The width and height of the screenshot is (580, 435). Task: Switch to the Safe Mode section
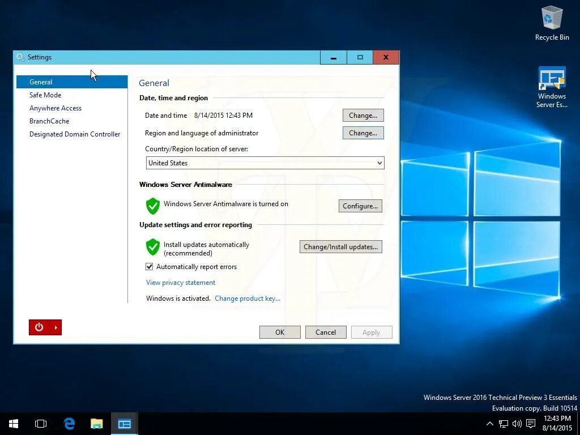point(45,95)
